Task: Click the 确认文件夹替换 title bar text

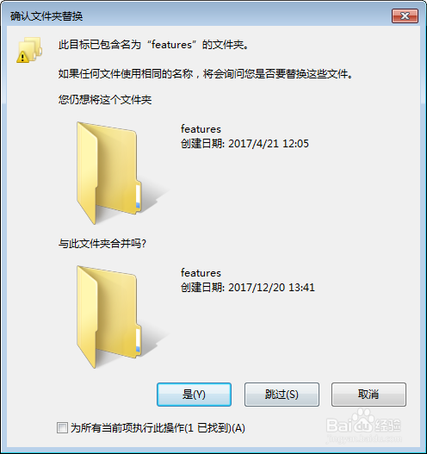Action: 46,16
